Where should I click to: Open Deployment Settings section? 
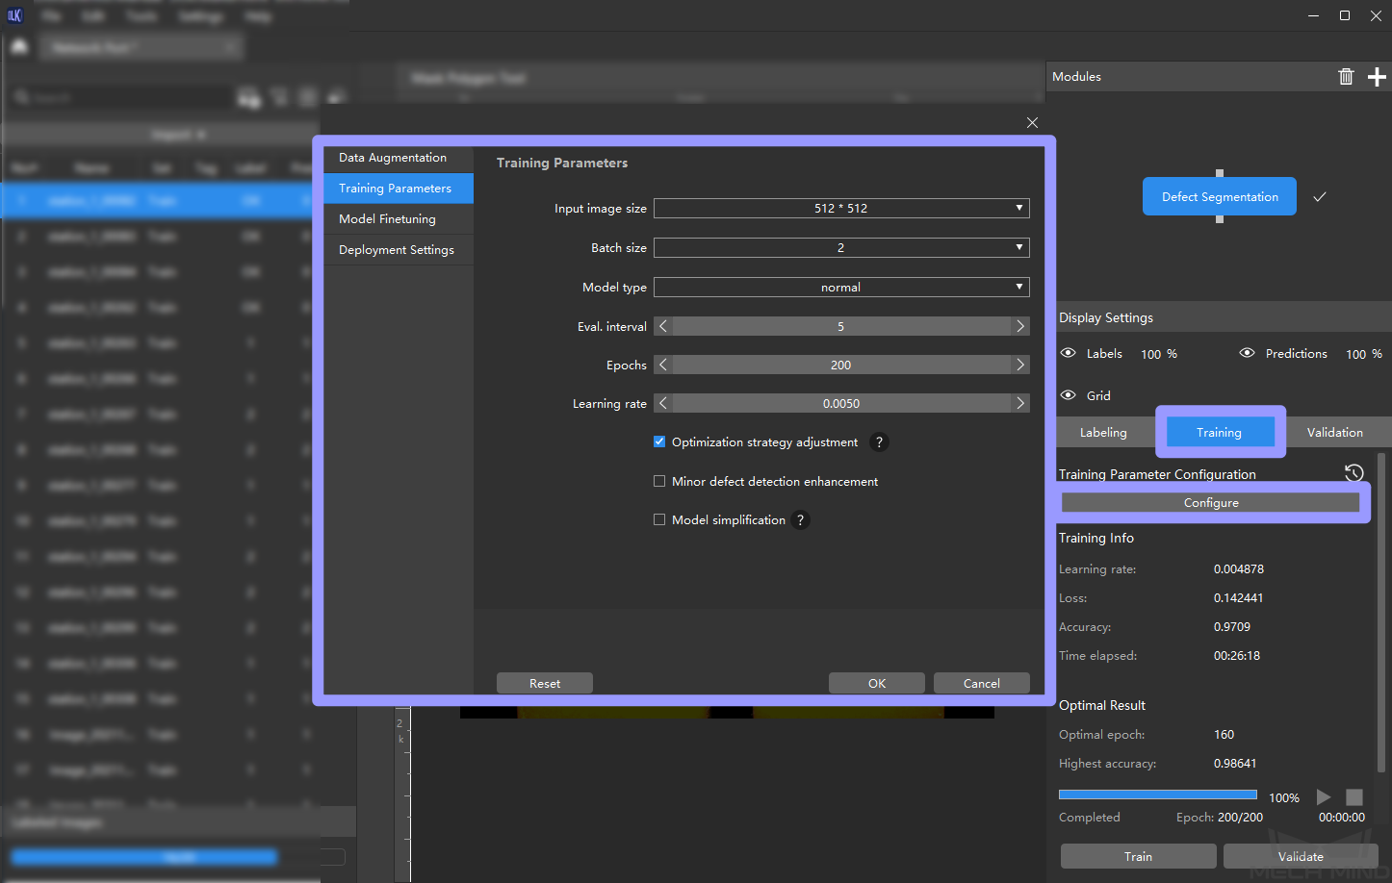399,250
